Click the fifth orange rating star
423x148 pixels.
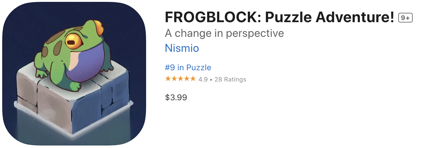pos(193,79)
